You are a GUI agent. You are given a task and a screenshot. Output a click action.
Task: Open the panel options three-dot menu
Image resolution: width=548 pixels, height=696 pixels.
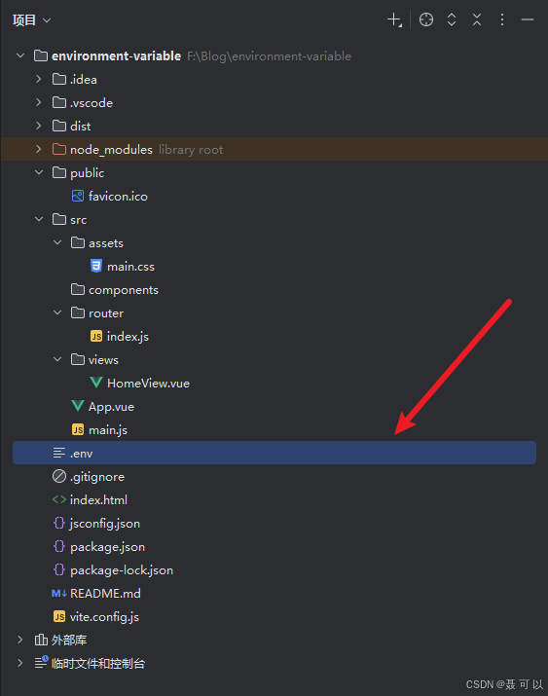pyautogui.click(x=502, y=20)
